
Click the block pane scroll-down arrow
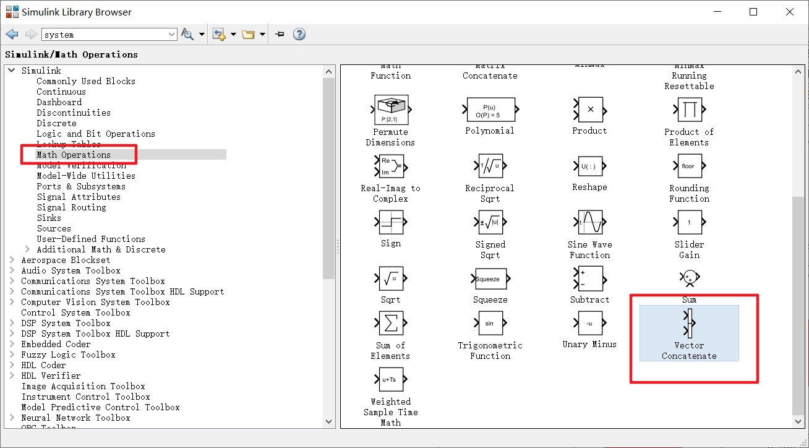(x=799, y=421)
